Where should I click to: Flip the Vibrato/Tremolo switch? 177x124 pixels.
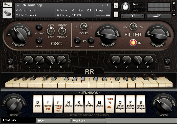[62, 31]
